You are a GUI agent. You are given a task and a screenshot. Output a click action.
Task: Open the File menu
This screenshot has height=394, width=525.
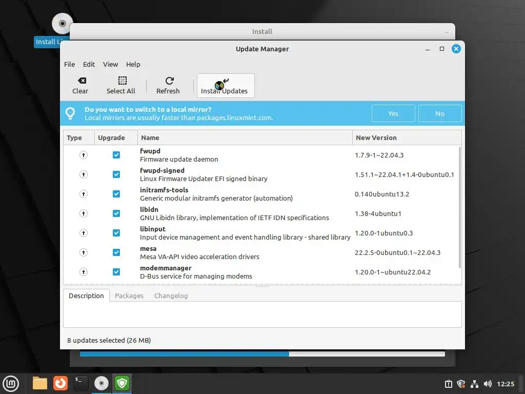tap(69, 64)
